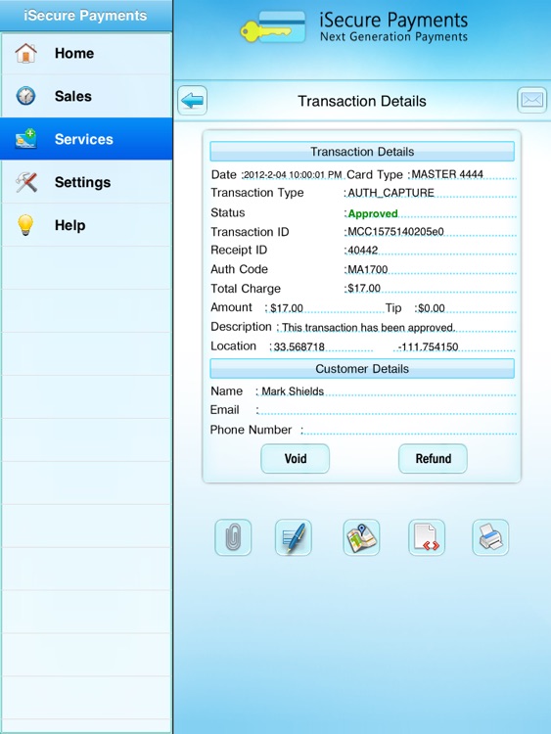Open the signature pen icon
Viewport: 551px width, 734px height.
pyautogui.click(x=293, y=537)
